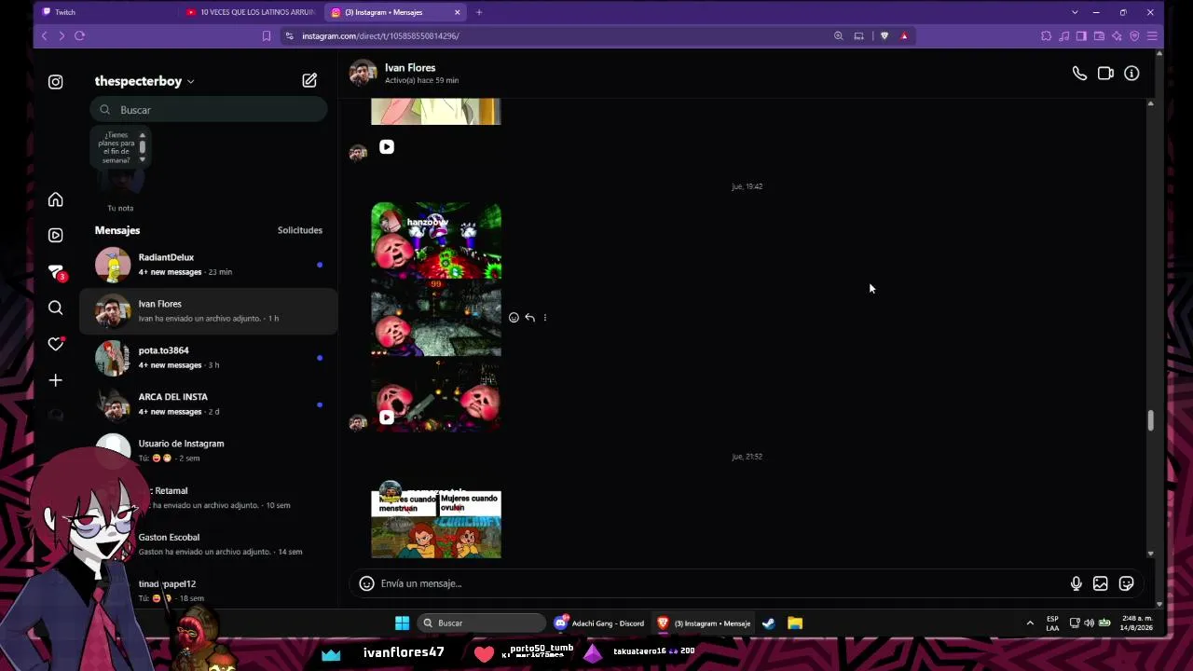Open the Instagram logo home link

56,82
